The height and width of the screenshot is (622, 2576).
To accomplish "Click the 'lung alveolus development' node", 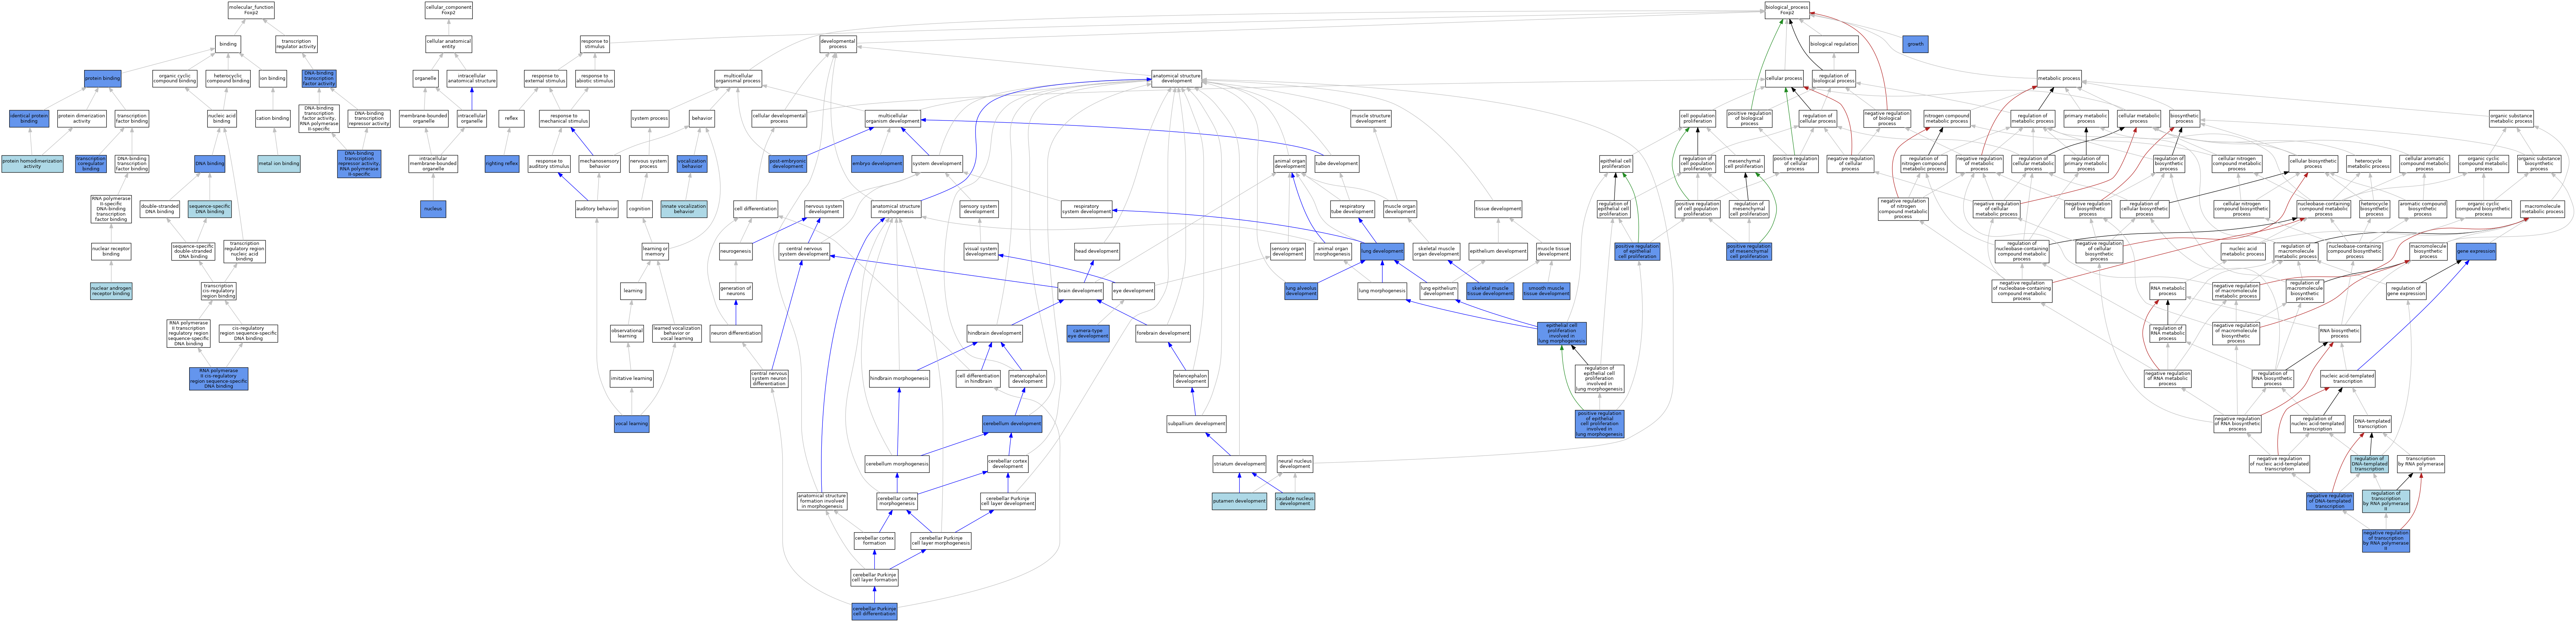I will [x=1301, y=291].
